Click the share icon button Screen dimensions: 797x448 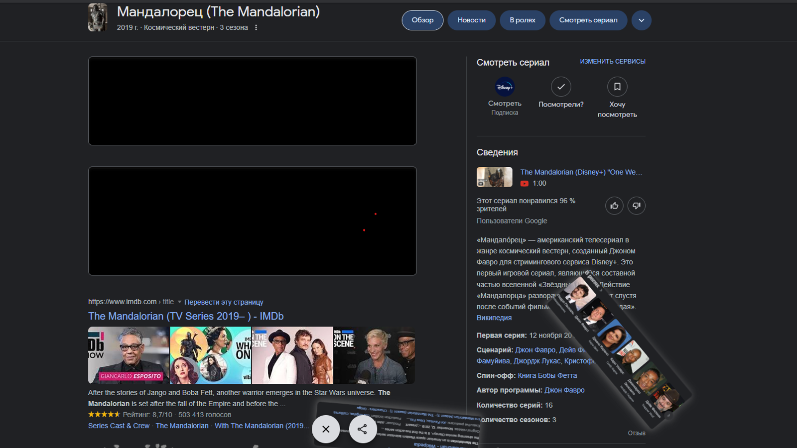363,429
